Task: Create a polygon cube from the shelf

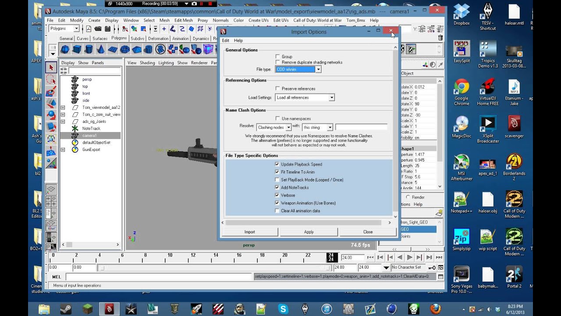Action: pos(77,49)
